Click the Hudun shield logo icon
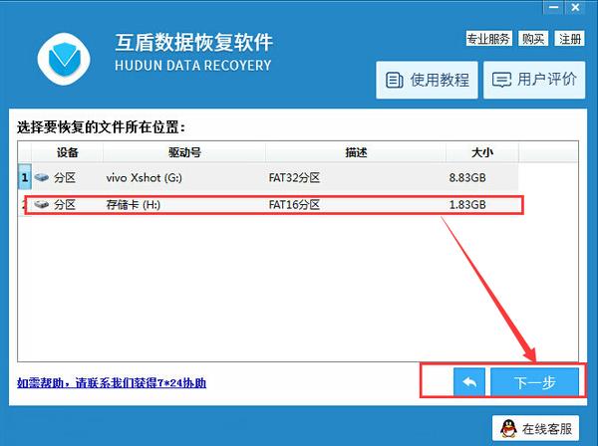Screen dimensions: 598x446 [64, 59]
